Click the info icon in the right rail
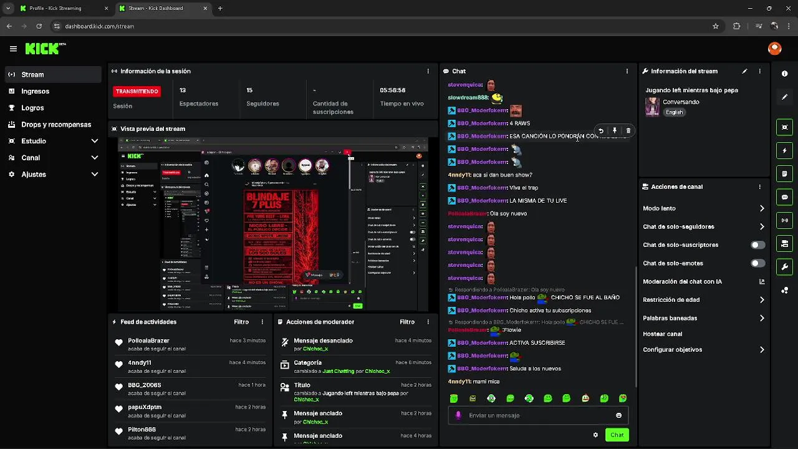Viewport: 798px width, 449px height. pyautogui.click(x=784, y=74)
